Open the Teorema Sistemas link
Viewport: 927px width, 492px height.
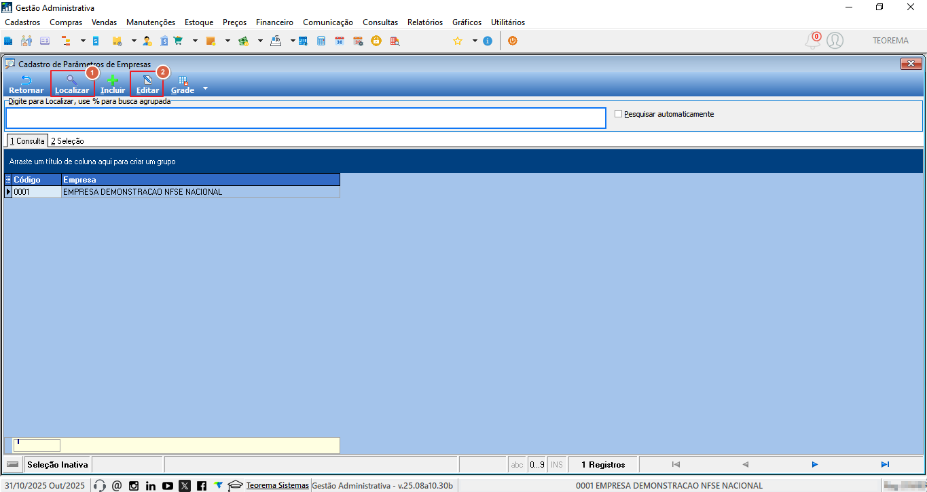tap(278, 485)
